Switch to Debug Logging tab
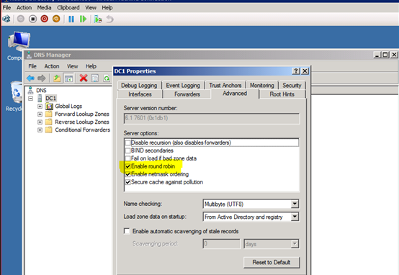This screenshot has width=399, height=275. 139,85
